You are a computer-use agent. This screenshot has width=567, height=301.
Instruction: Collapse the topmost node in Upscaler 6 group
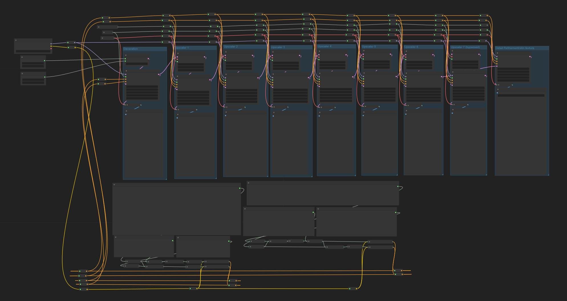coord(406,51)
